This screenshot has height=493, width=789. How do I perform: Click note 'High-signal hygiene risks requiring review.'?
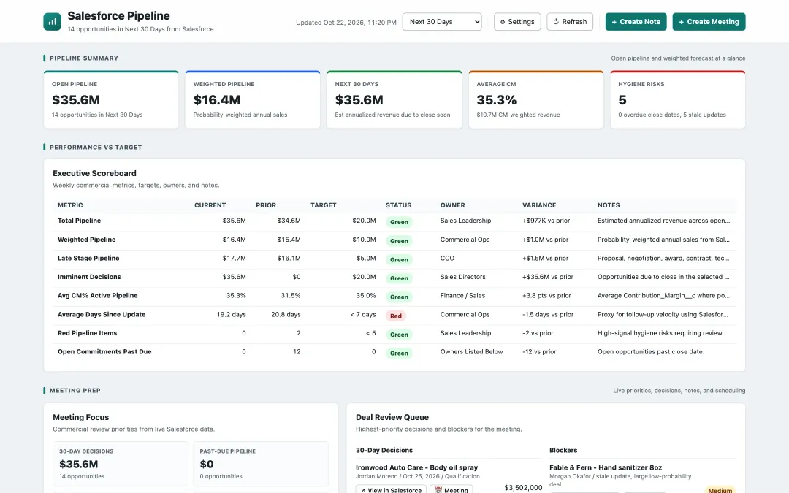tap(660, 333)
